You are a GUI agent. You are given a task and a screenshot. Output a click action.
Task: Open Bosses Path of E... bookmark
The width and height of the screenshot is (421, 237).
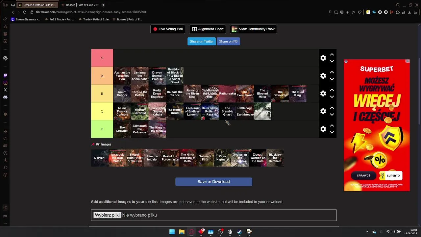click(x=127, y=19)
